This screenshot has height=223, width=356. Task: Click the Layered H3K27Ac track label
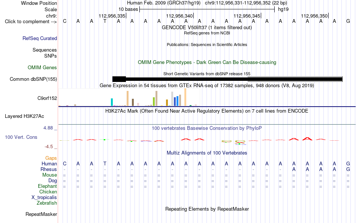coord(24,116)
